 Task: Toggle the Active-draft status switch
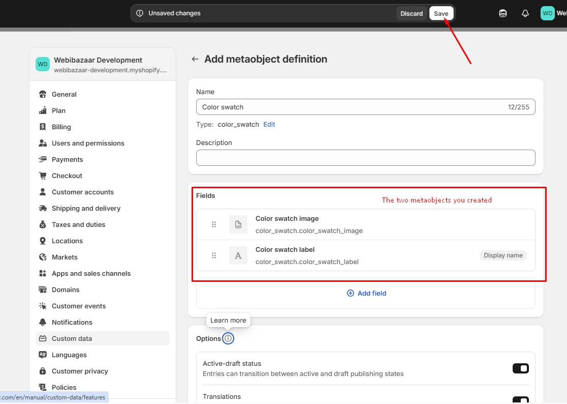(x=520, y=368)
